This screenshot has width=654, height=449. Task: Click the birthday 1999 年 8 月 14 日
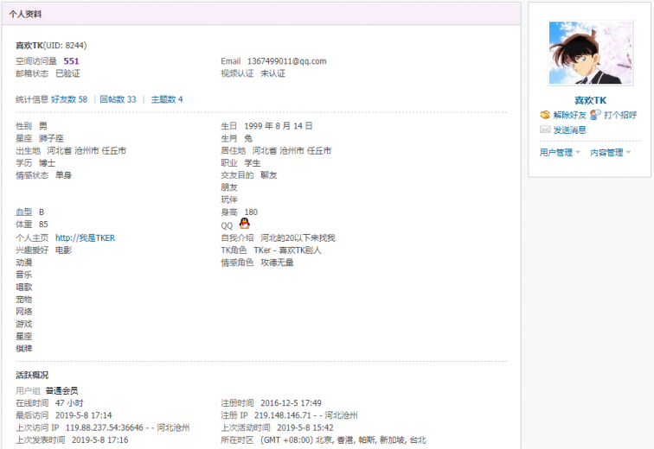click(x=279, y=126)
